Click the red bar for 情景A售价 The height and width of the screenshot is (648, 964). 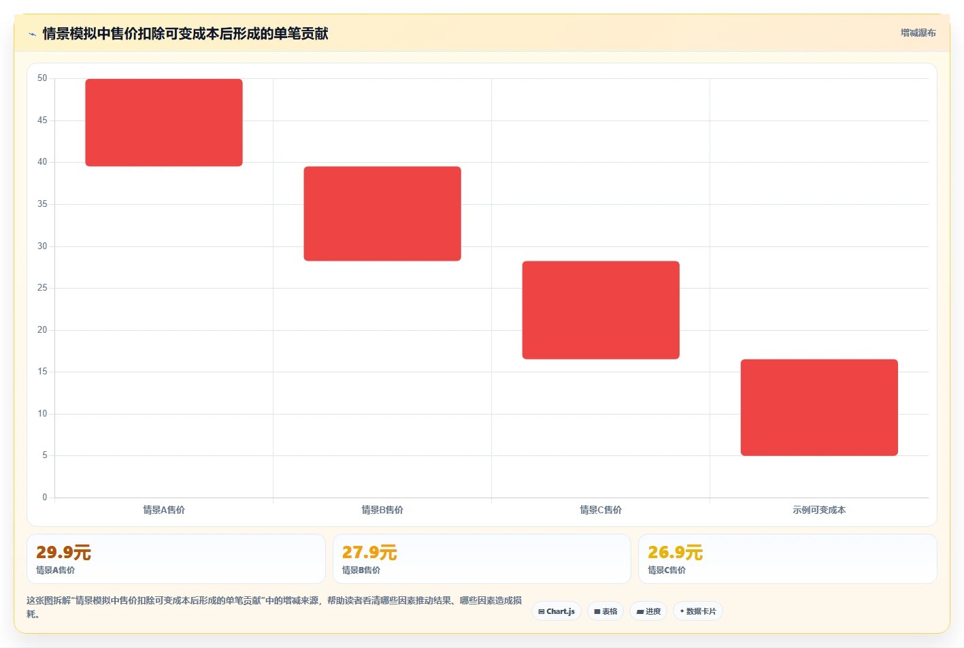coord(164,123)
